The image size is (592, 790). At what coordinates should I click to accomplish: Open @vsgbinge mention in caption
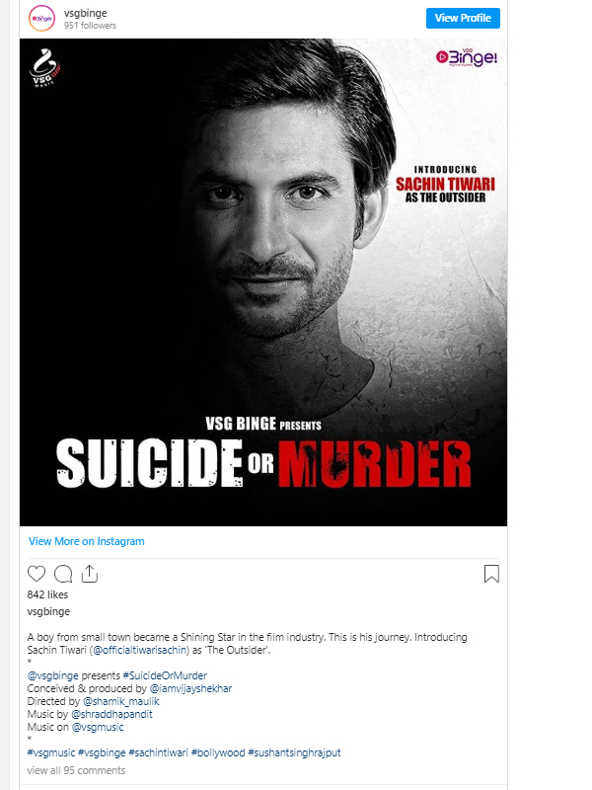(53, 675)
